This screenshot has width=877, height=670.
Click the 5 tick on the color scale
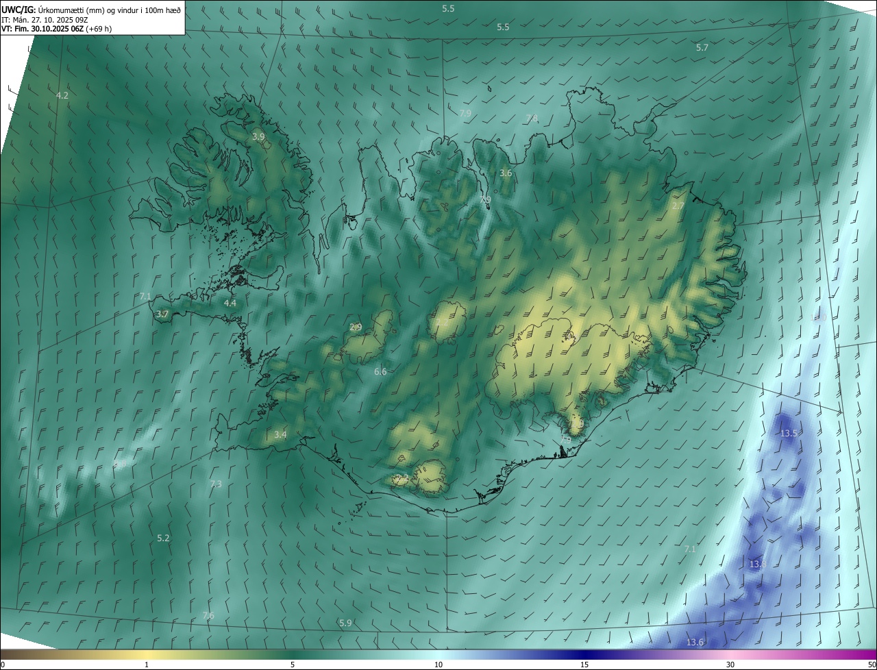click(293, 665)
